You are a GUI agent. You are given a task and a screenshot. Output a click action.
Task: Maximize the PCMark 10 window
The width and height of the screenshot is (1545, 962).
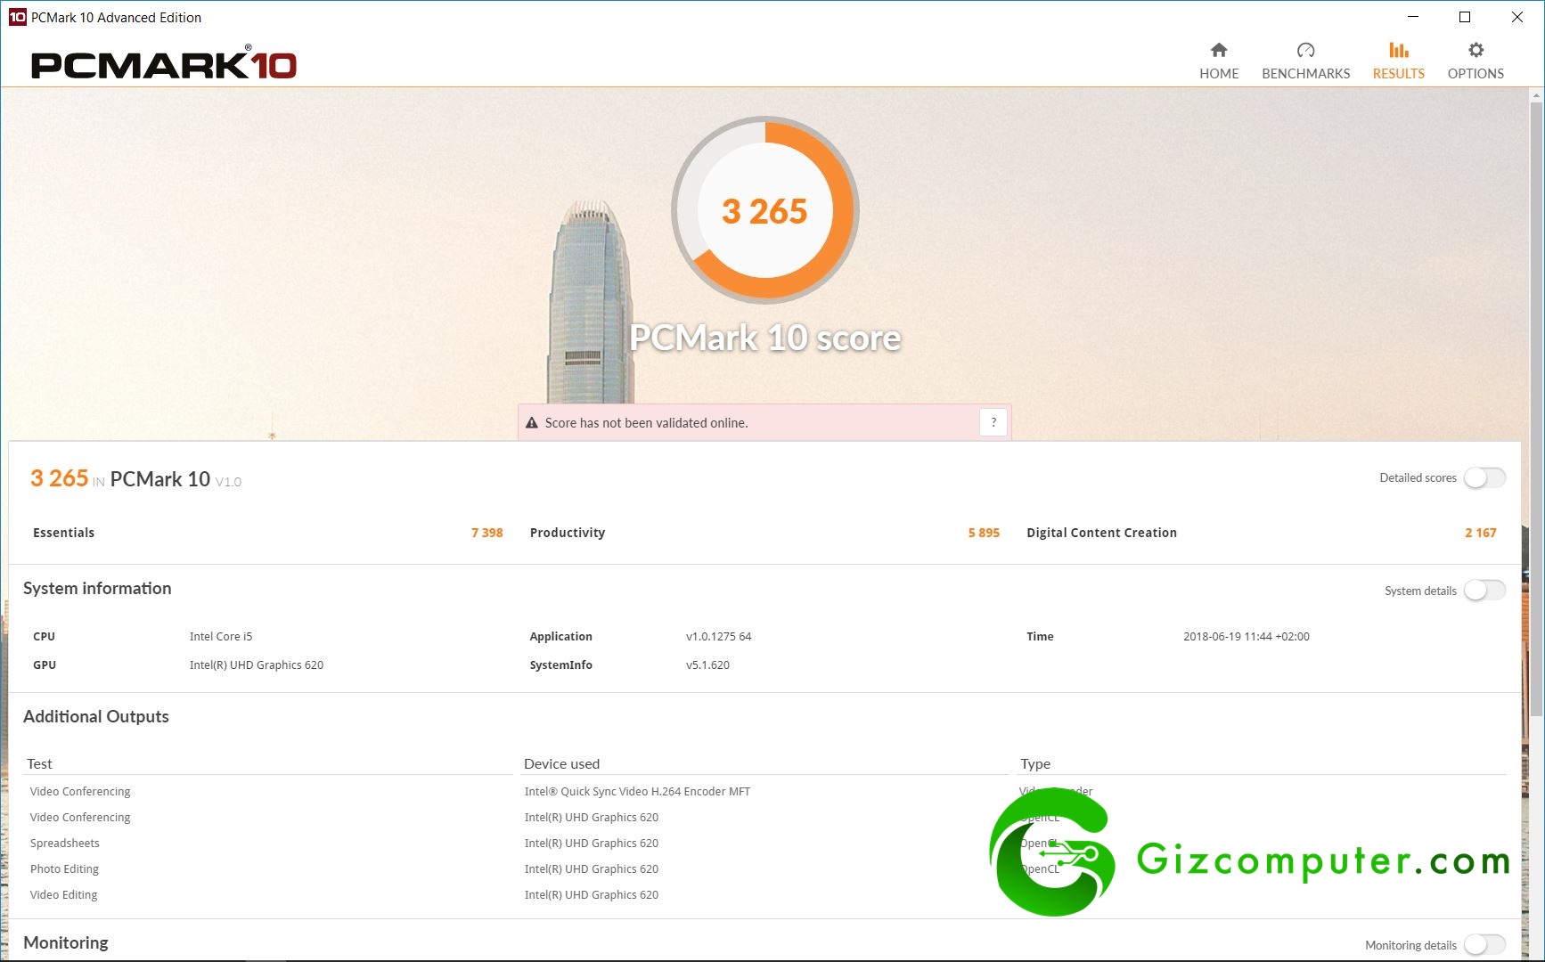[1465, 17]
